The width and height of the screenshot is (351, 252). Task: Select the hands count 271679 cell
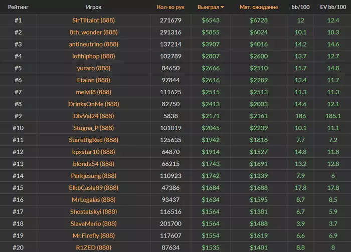170,21
